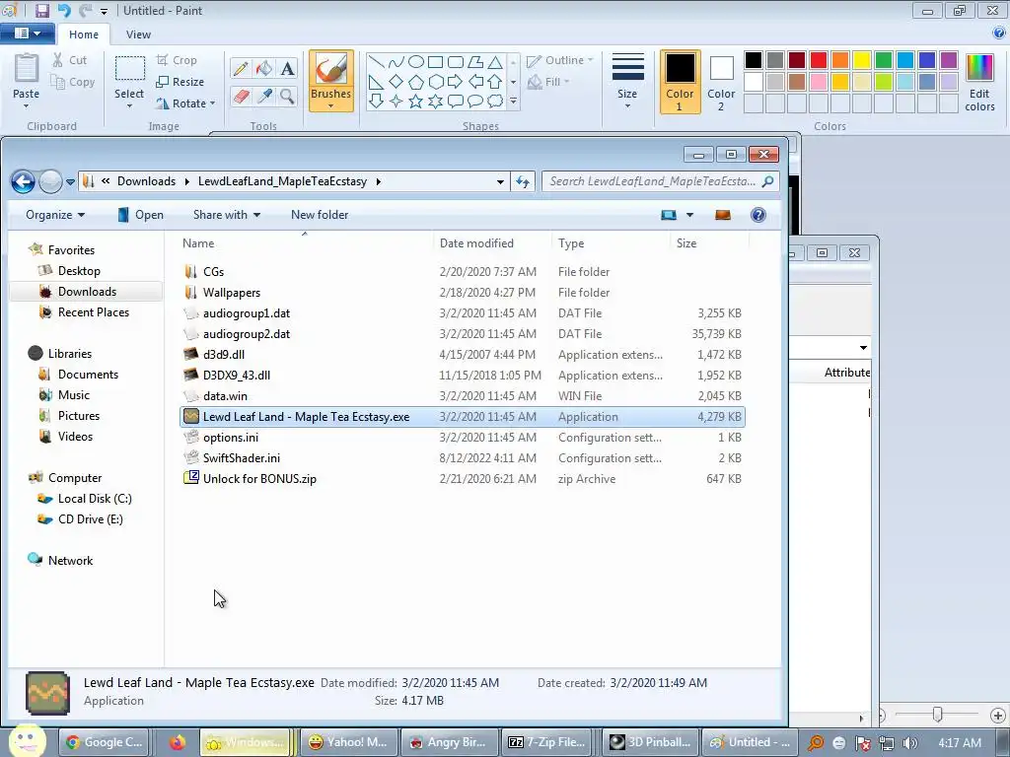
Task: Select the options.ini file
Action: coord(462,438)
